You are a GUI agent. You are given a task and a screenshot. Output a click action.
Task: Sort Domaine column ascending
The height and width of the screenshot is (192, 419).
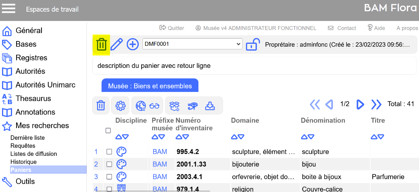pyautogui.click(x=234, y=137)
